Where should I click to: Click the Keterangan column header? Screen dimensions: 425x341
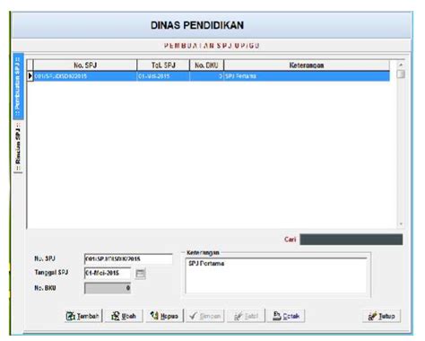pos(307,66)
